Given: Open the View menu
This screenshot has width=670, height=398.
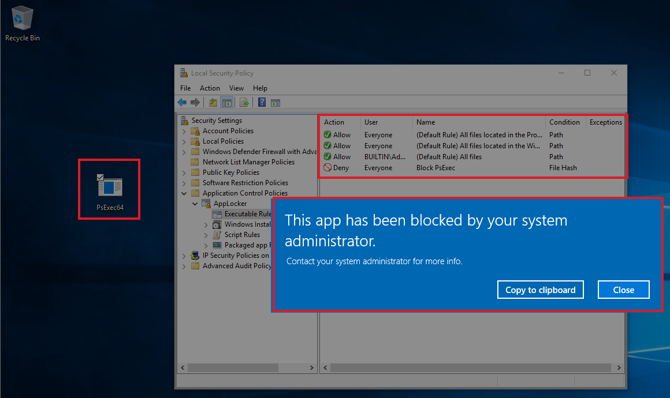Looking at the screenshot, I should [x=236, y=88].
